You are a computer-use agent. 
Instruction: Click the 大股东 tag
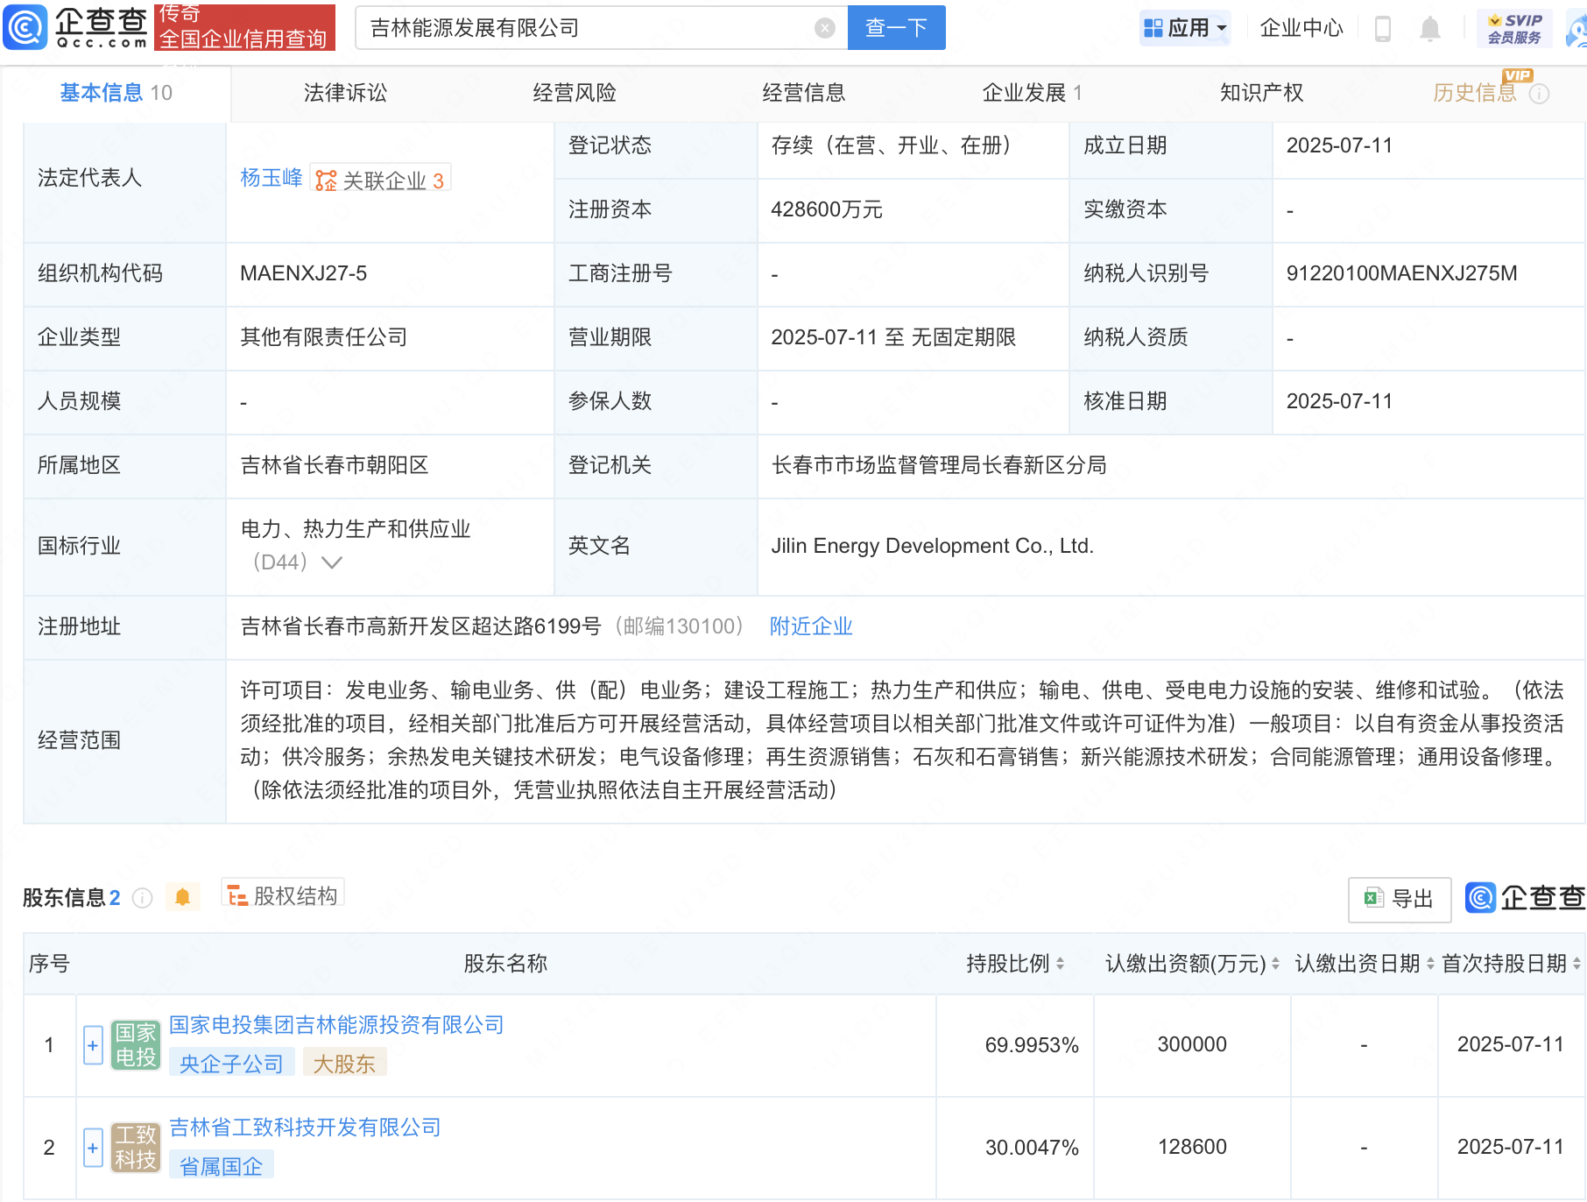tap(344, 1064)
